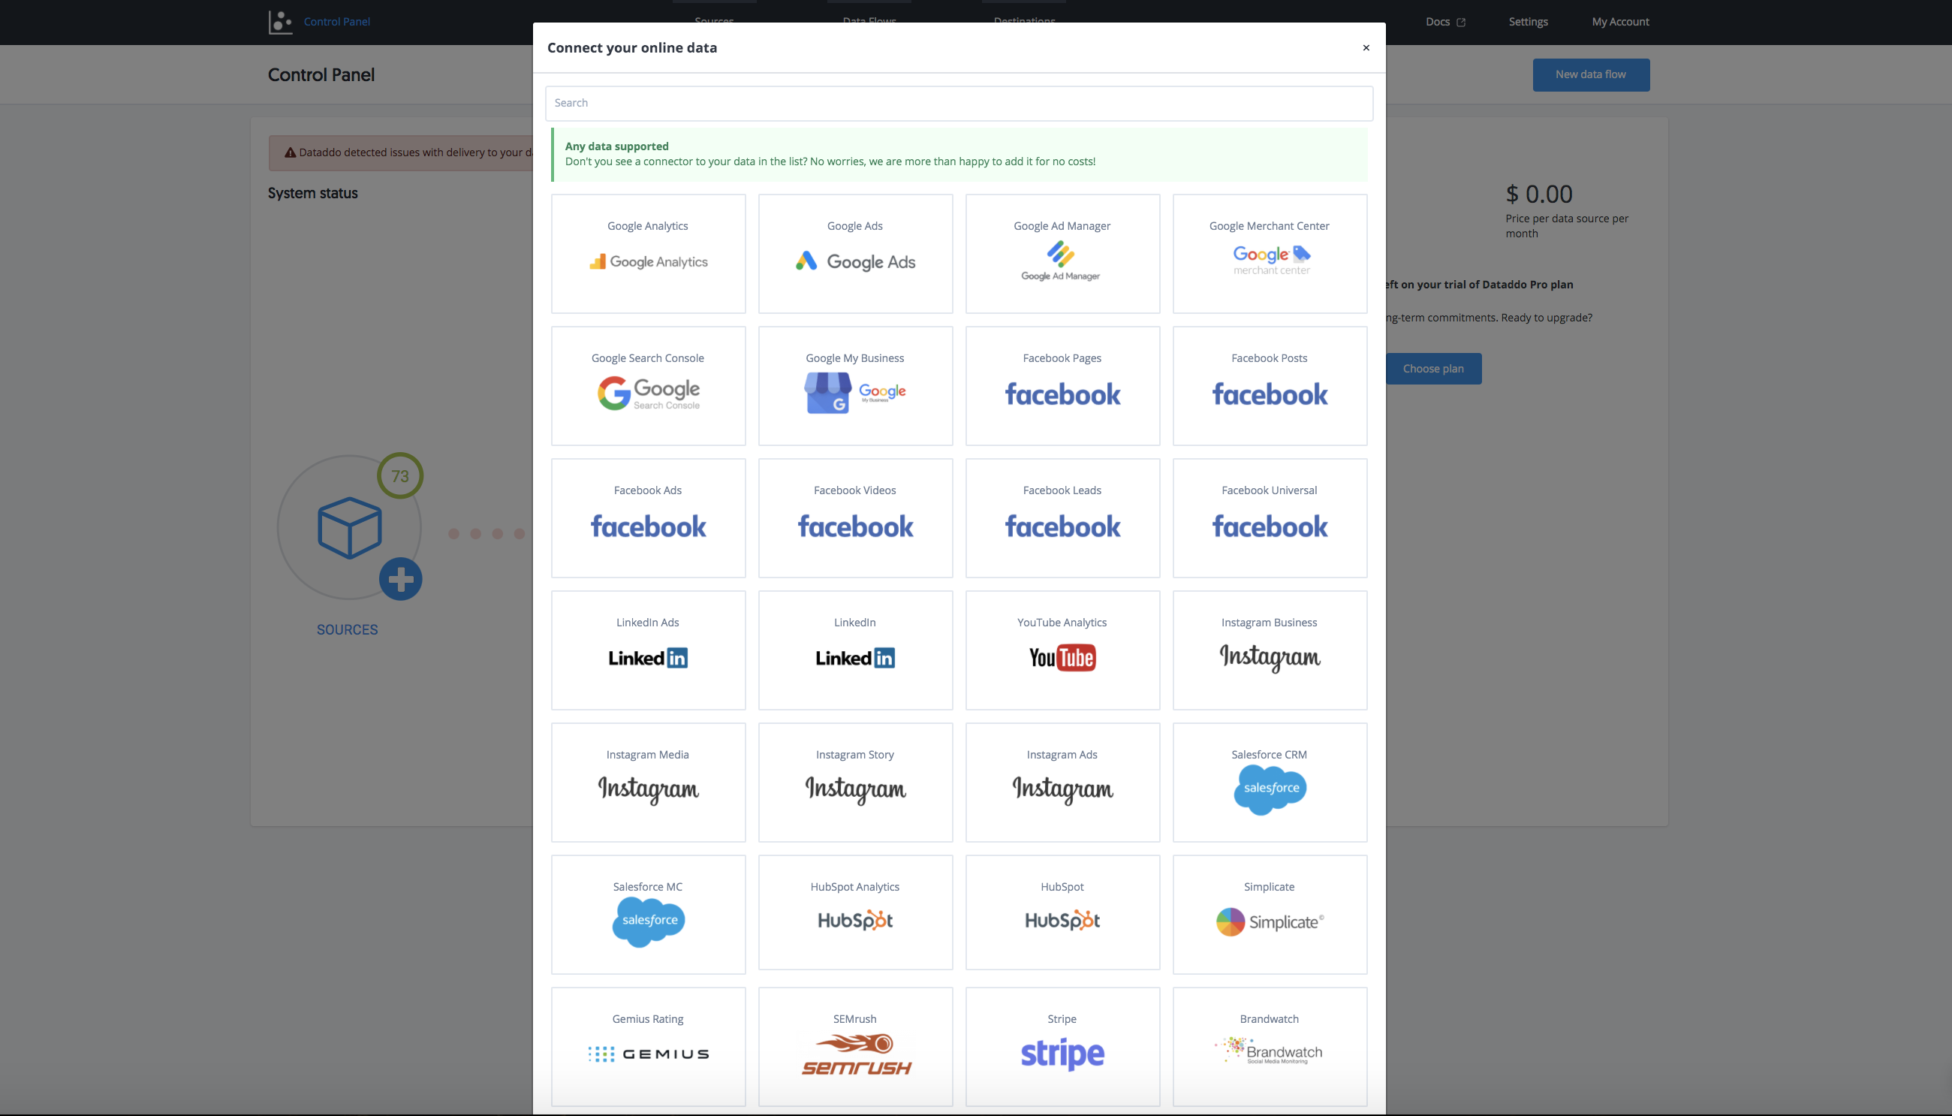Open the Facebook Leads connector logo
The image size is (1952, 1116).
click(x=1062, y=526)
